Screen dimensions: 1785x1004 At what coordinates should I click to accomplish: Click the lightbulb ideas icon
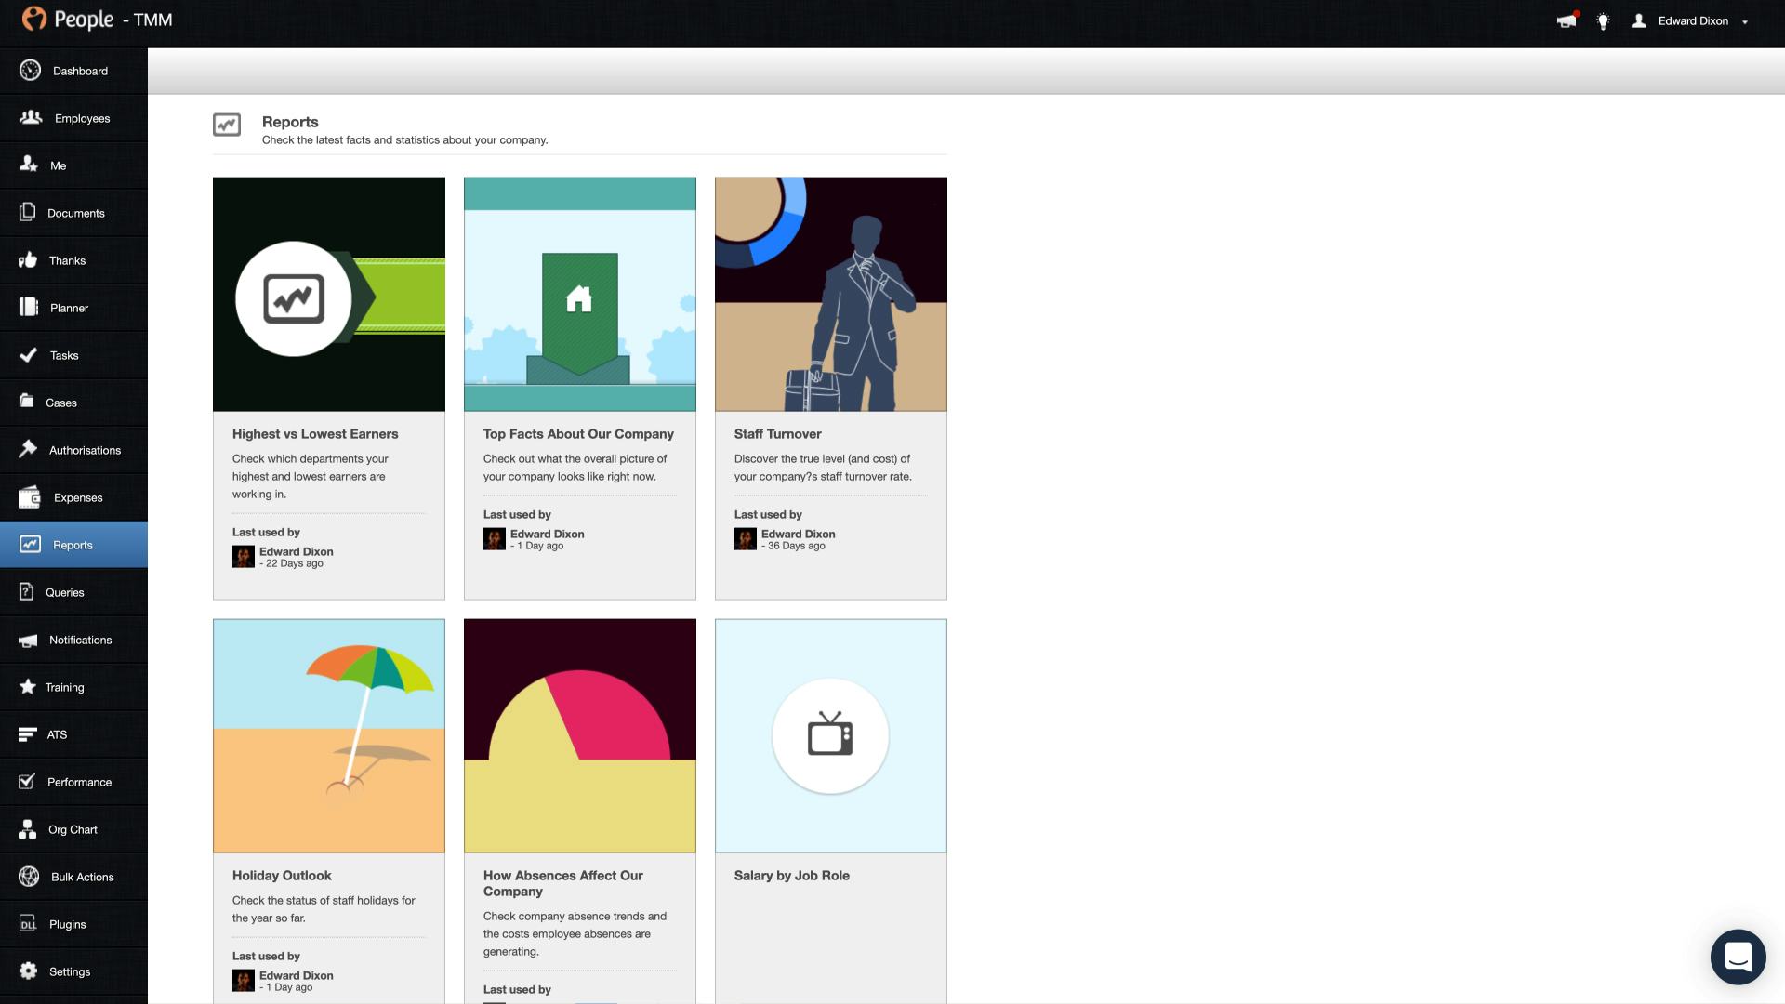coord(1603,21)
